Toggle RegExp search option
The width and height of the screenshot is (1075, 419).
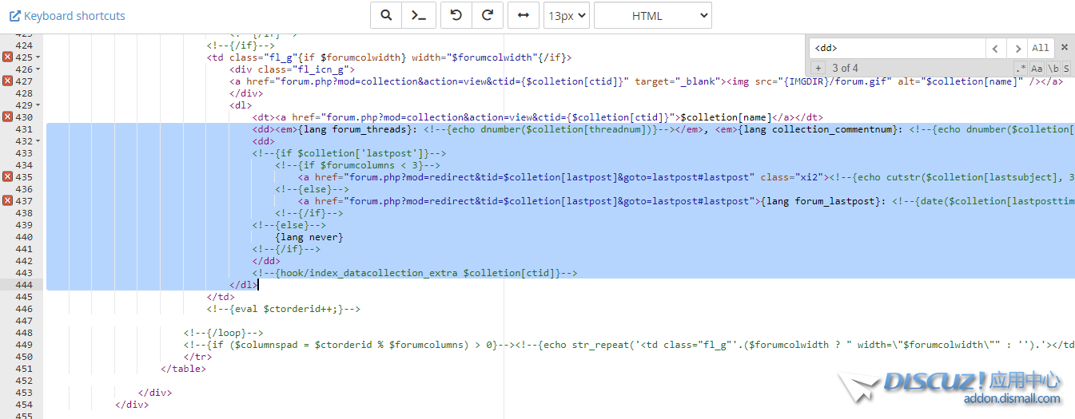1021,69
